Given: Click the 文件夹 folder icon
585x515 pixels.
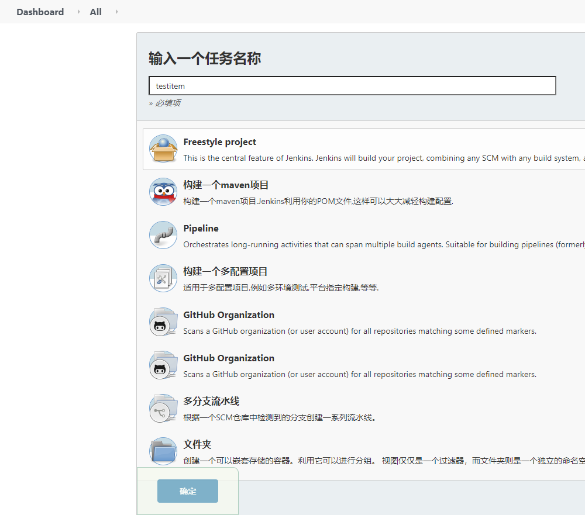Looking at the screenshot, I should 163,452.
